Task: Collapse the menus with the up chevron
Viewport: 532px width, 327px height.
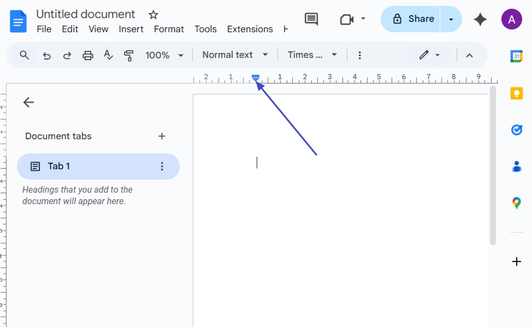Action: coord(469,55)
